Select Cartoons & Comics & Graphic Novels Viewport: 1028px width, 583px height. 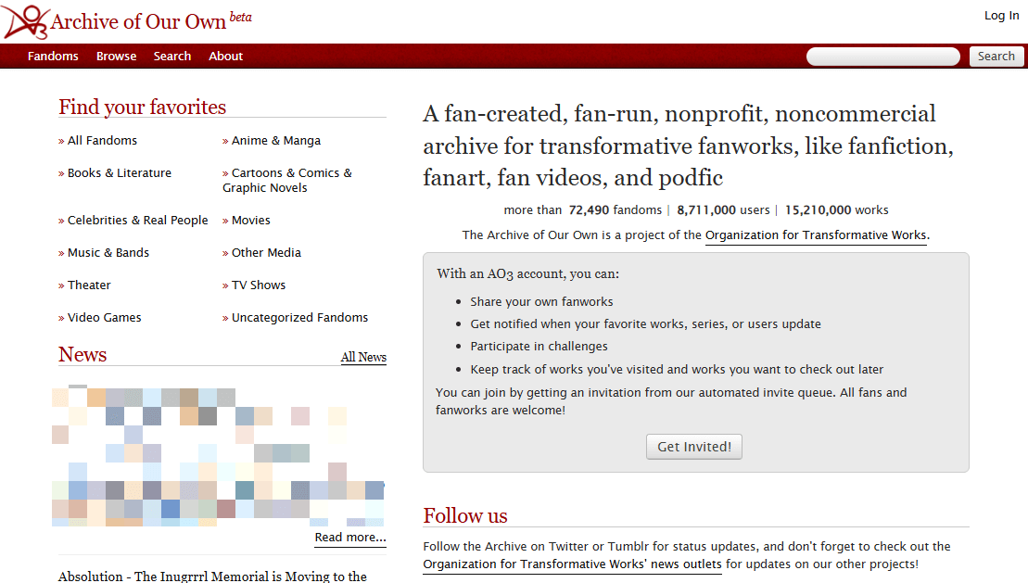[287, 180]
